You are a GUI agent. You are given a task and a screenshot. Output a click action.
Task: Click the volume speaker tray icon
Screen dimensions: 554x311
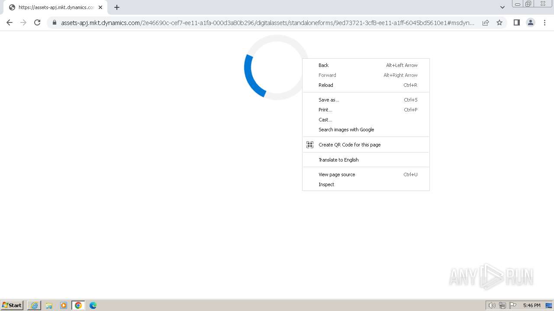tap(492, 305)
